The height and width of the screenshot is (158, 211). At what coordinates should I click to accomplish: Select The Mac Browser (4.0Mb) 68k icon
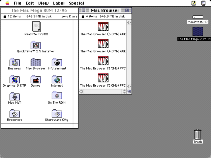click(103, 44)
